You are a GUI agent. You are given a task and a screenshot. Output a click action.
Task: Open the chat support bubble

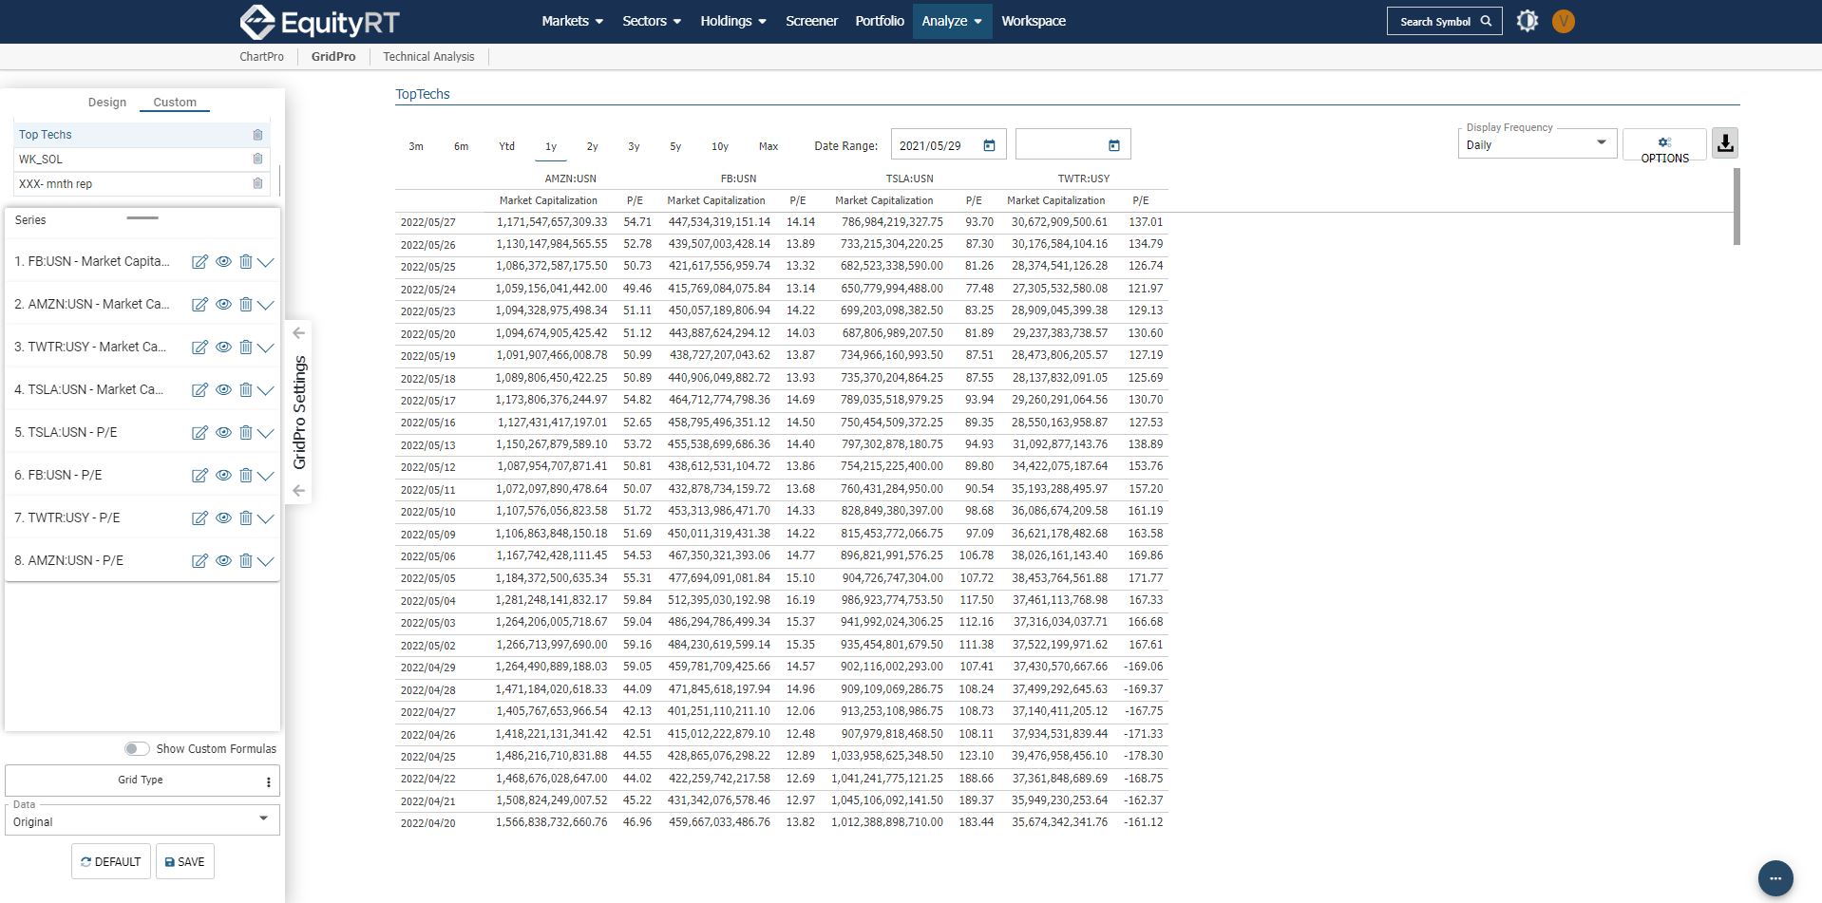pos(1775,877)
